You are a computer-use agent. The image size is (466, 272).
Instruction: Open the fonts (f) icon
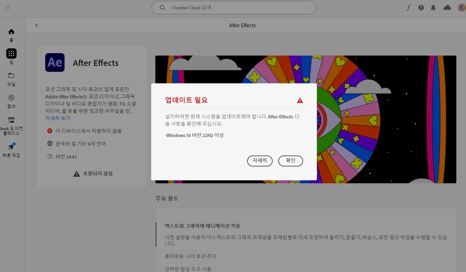click(409, 8)
